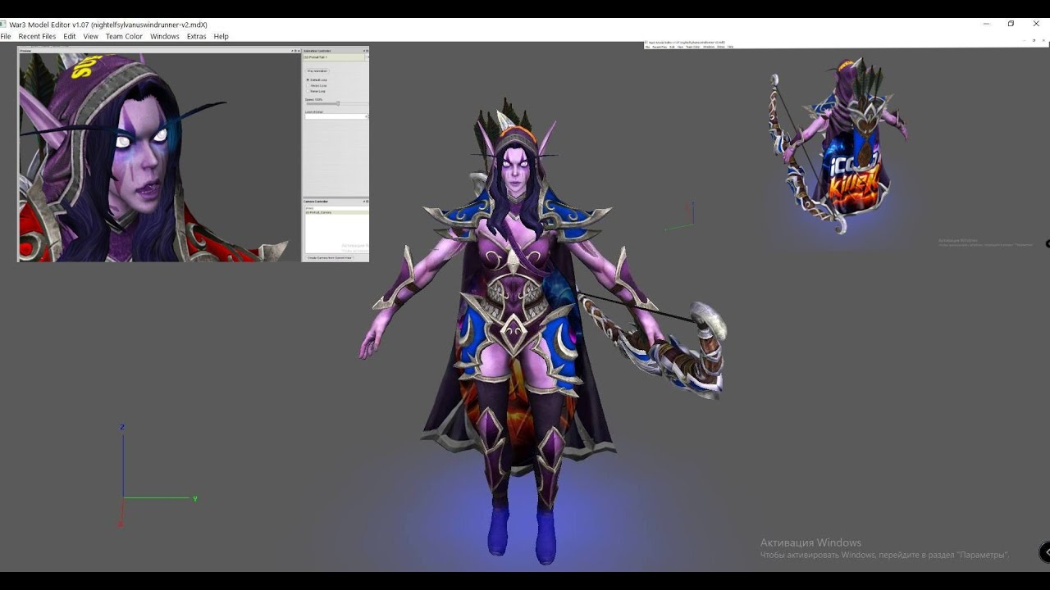Select the Always Loop radio option
The height and width of the screenshot is (590, 1050).
(317, 86)
